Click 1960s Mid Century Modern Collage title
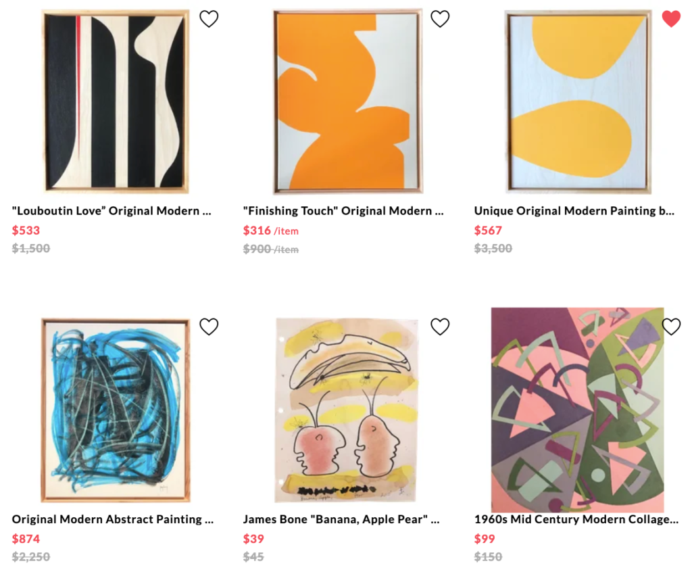This screenshot has width=692, height=574. (x=576, y=519)
